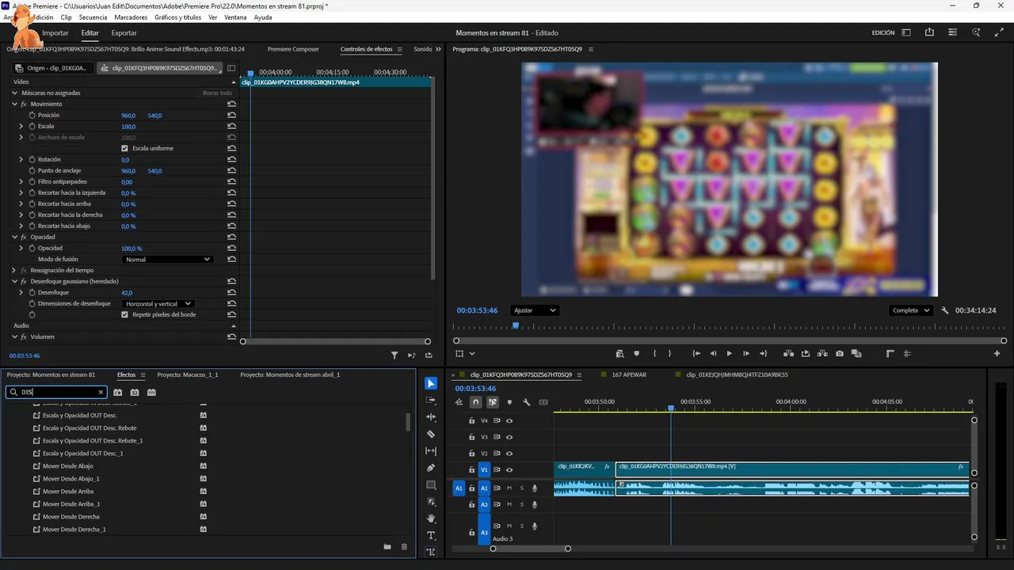The image size is (1014, 570).
Task: Click Lift button in Program monitor
Action: click(788, 354)
